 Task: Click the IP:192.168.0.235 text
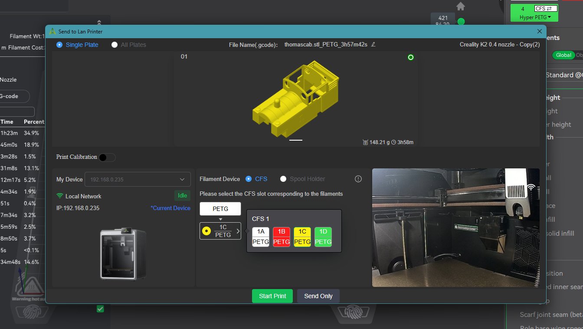(x=78, y=208)
